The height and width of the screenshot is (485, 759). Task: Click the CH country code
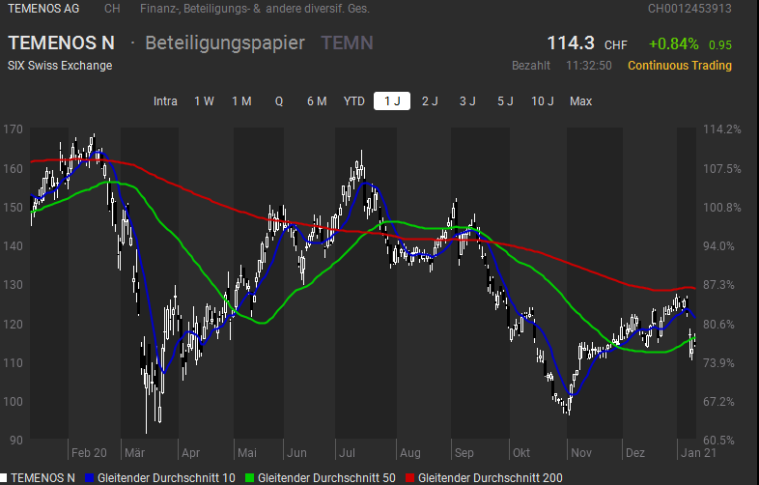tap(112, 9)
